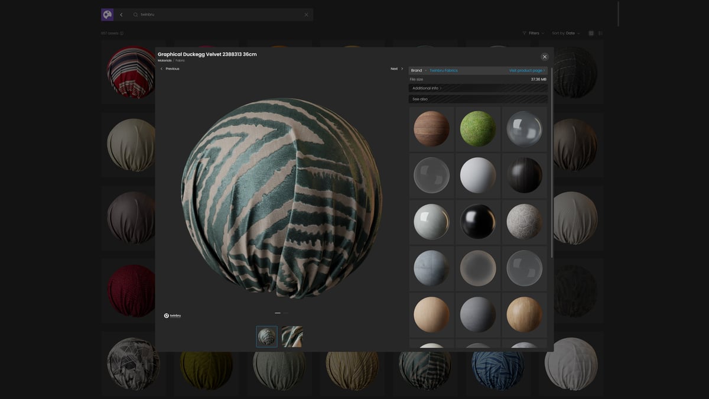This screenshot has height=399, width=709.
Task: Click the back arrow beside the search bar
Action: point(121,14)
